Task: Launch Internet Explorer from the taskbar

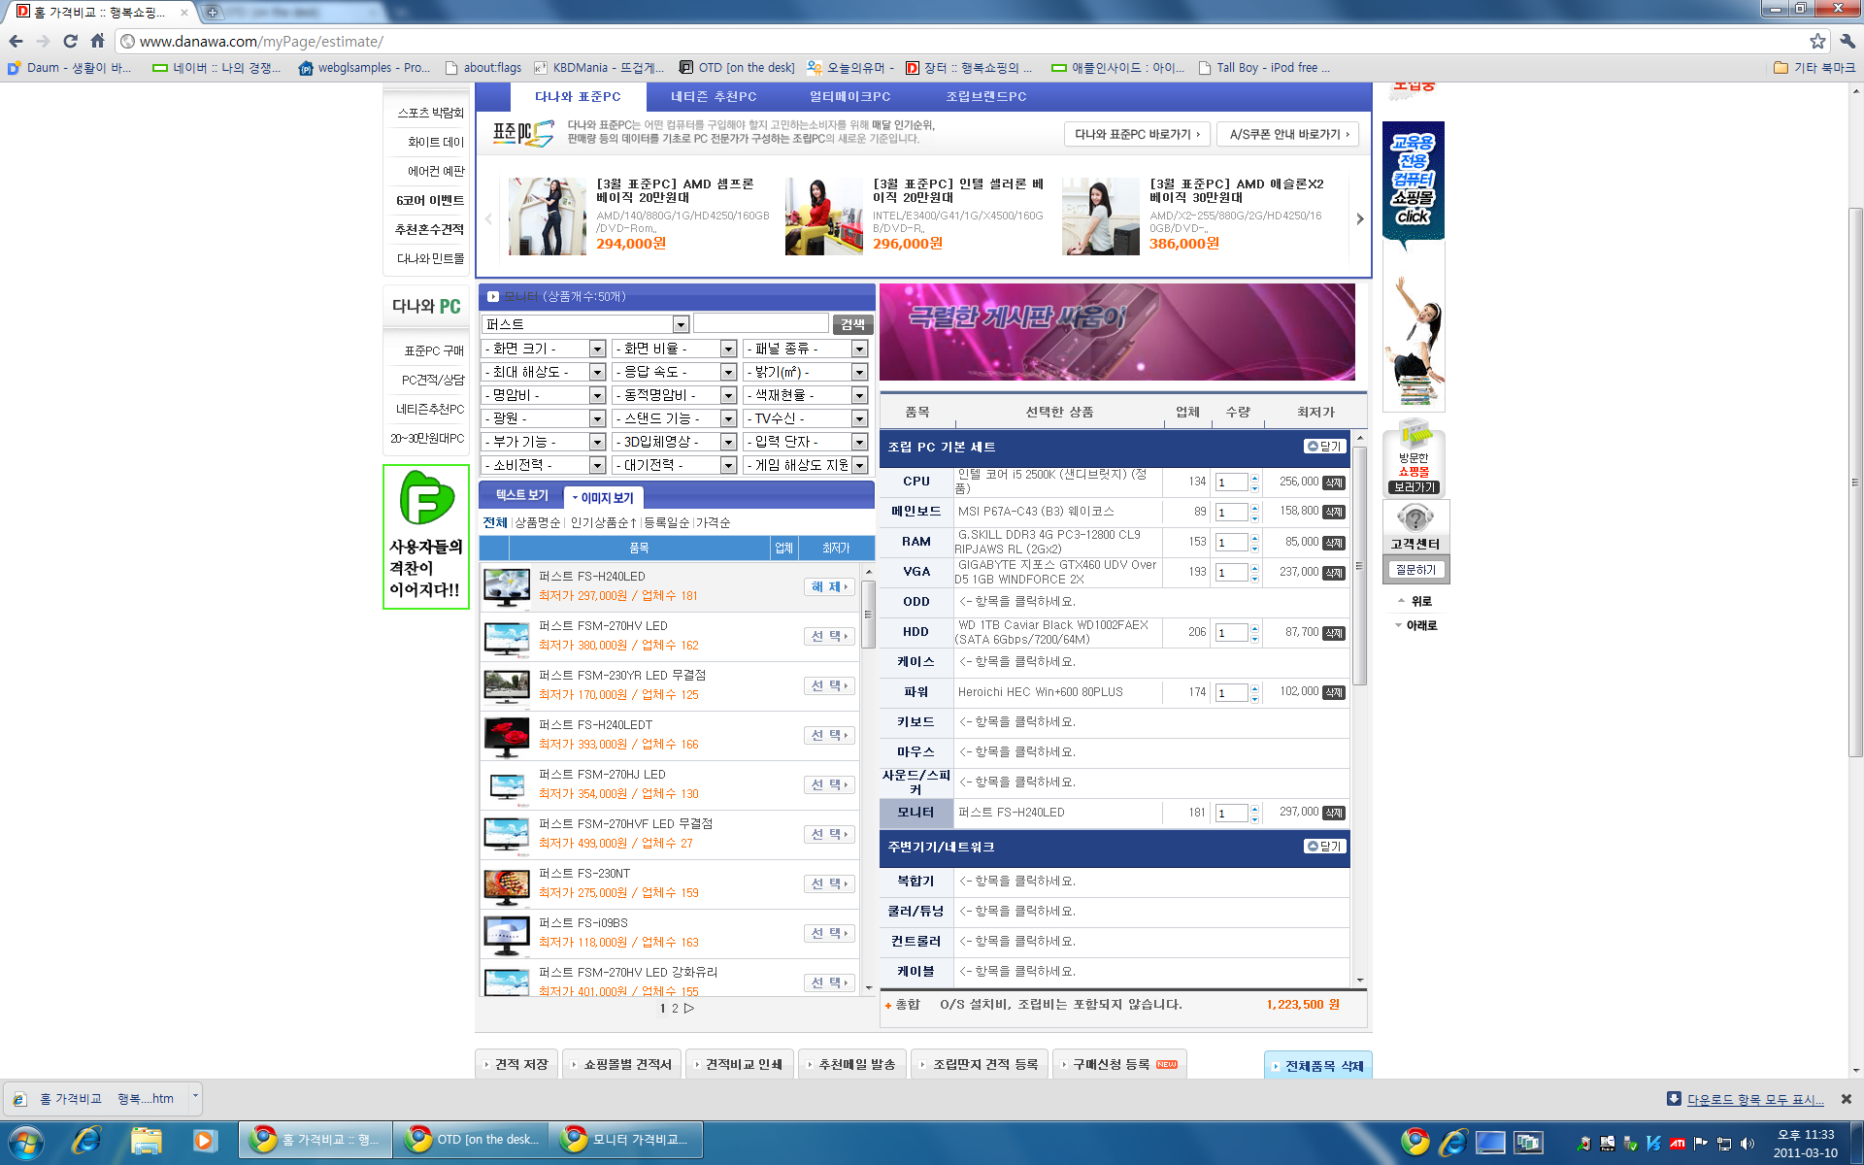Action: click(x=87, y=1141)
